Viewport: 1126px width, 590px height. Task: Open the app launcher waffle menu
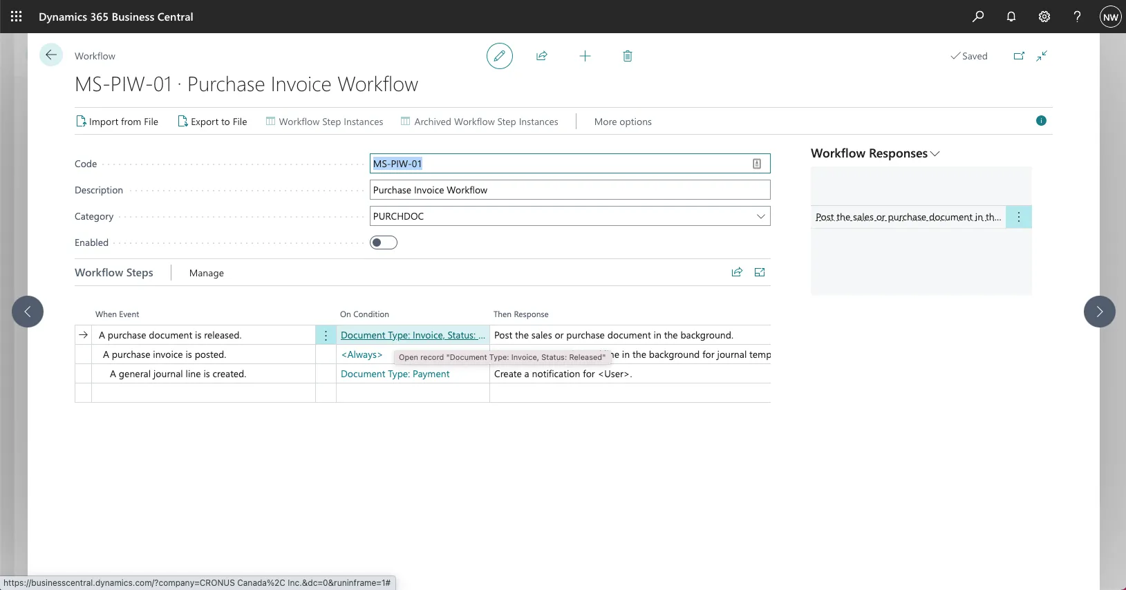click(x=17, y=17)
